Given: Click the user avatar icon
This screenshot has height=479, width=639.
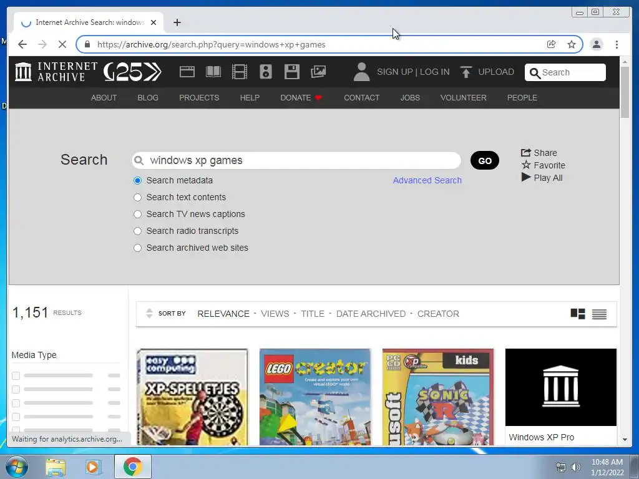Looking at the screenshot, I should point(361,72).
